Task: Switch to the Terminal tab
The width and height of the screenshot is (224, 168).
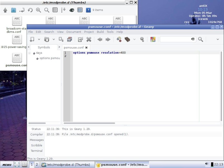Action: point(37,151)
